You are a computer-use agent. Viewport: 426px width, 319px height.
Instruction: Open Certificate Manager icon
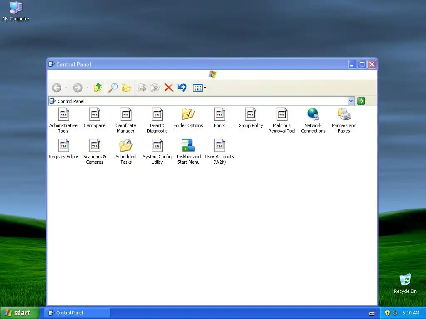point(126,115)
